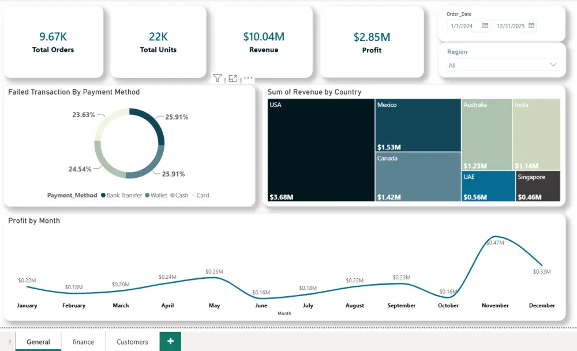Viewport: 577px width, 351px height.
Task: Select the Singapore treemap tile
Action: 538,186
